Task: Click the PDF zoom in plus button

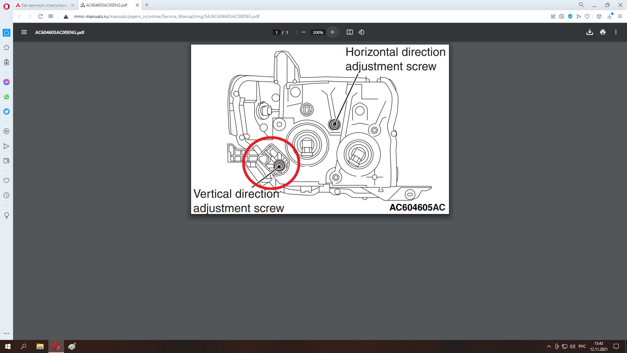Action: tap(332, 32)
